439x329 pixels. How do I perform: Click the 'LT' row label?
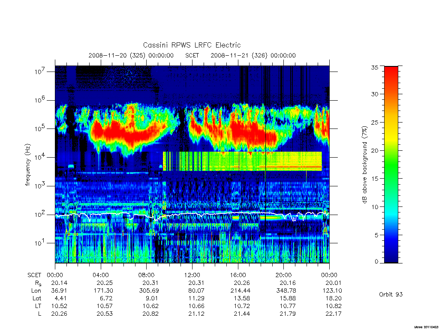pos(38,306)
